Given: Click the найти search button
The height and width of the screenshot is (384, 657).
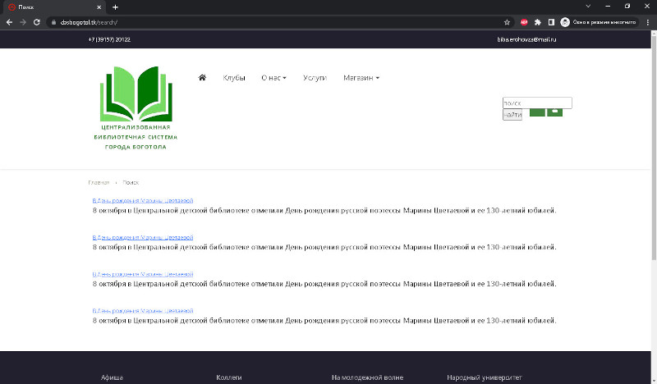Looking at the screenshot, I should (512, 115).
